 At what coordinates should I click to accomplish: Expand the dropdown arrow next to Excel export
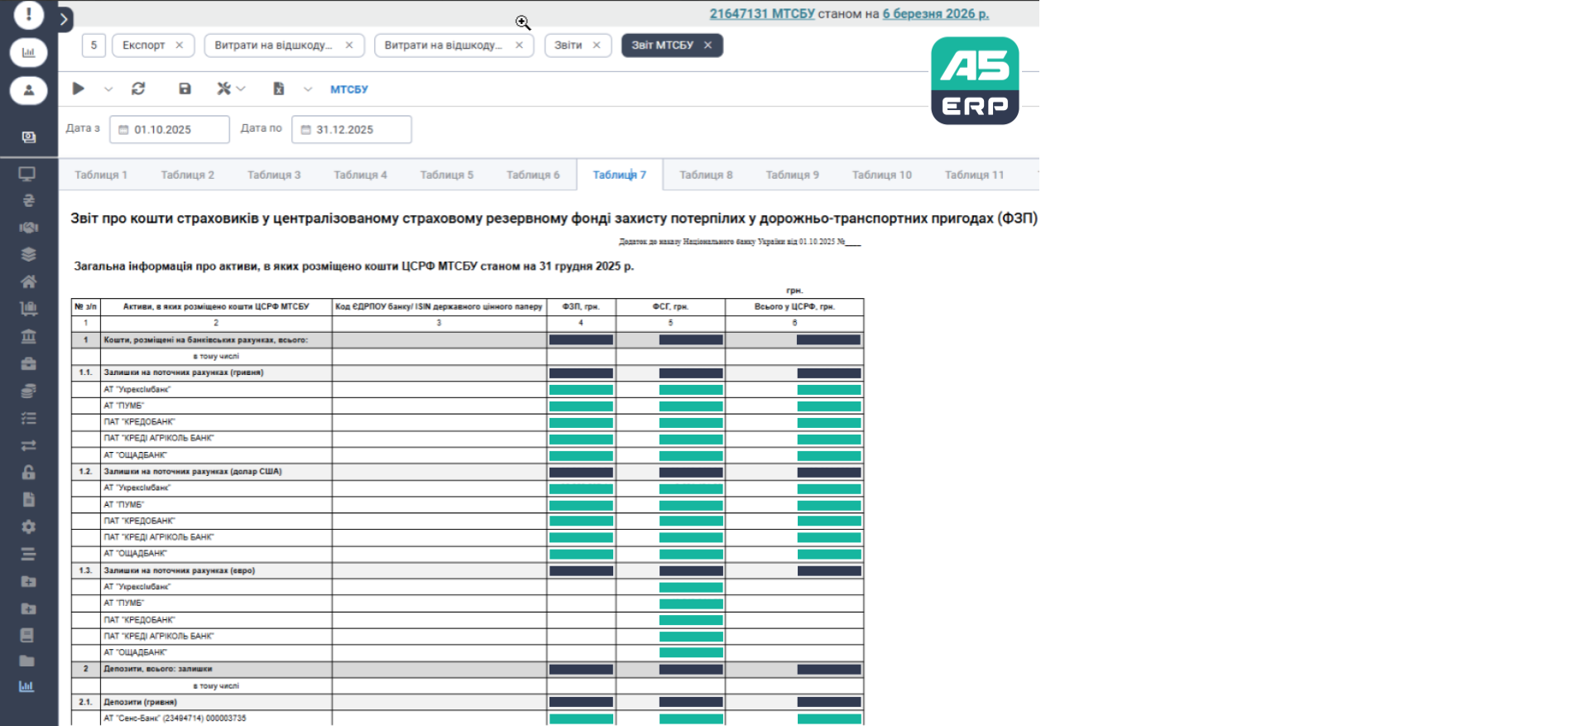[x=308, y=89]
